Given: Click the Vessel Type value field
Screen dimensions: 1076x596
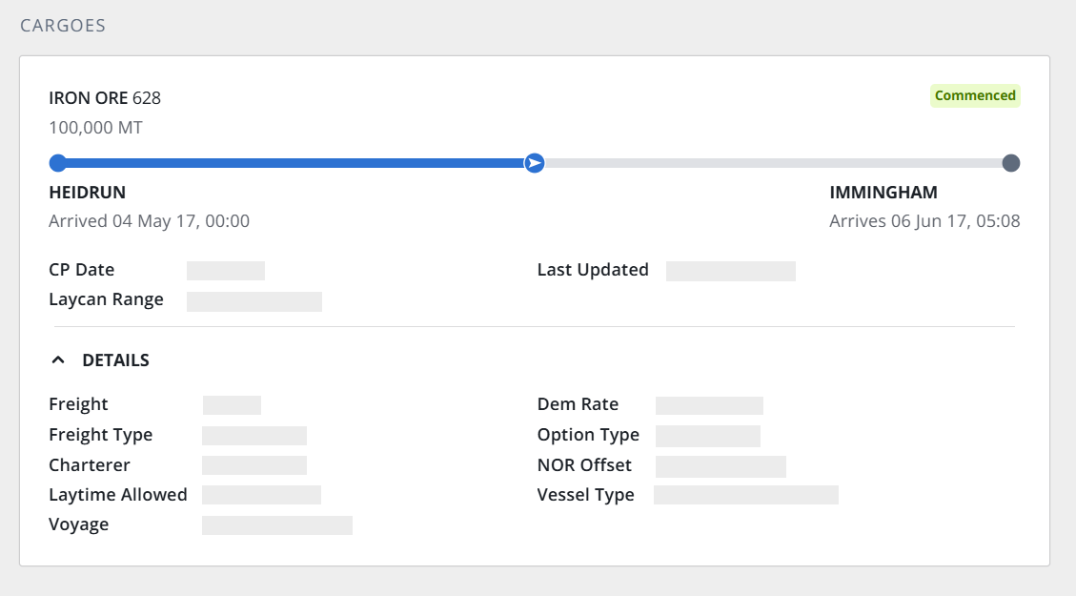Looking at the screenshot, I should [x=746, y=495].
